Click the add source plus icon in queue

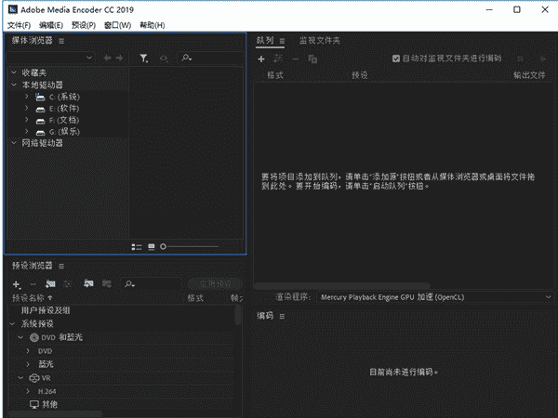(261, 59)
